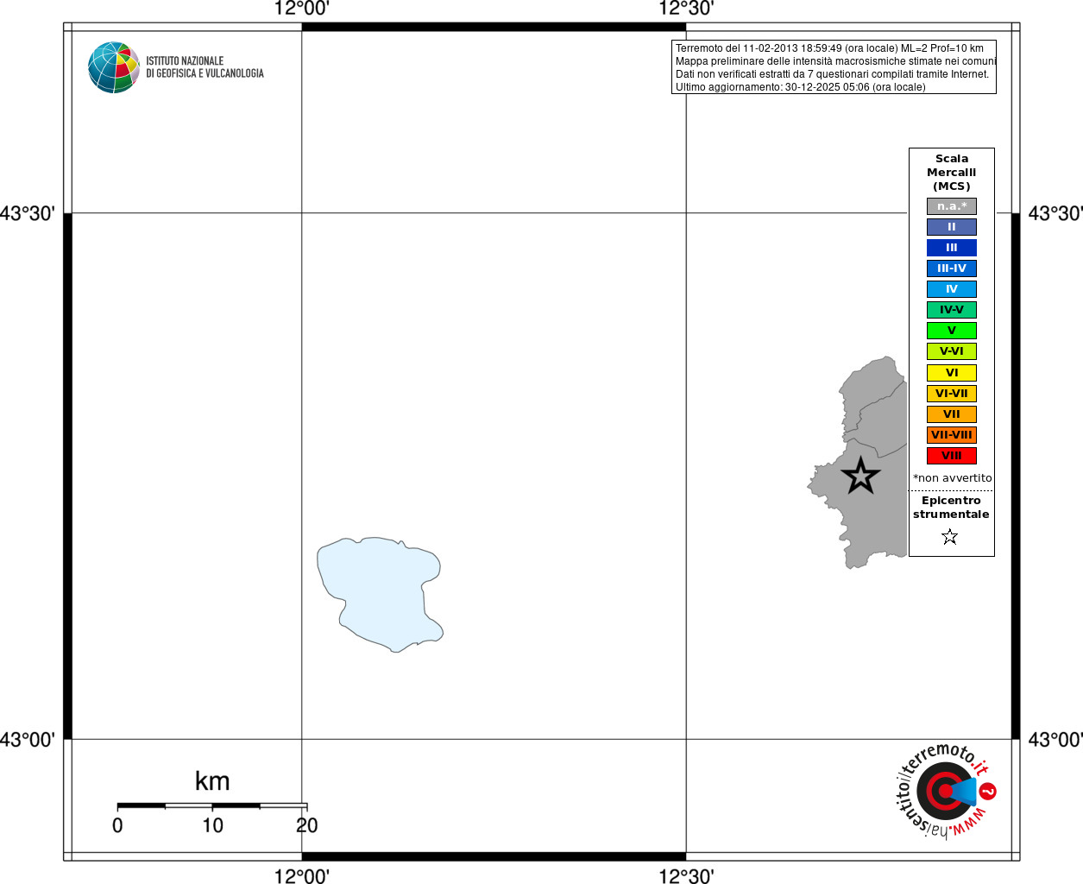Click the scale bar '0' label
The image size is (1083, 884).
(x=117, y=825)
